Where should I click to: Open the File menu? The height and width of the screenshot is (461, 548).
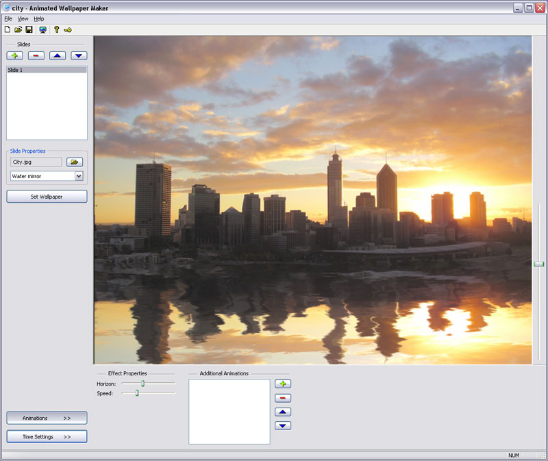(x=8, y=18)
